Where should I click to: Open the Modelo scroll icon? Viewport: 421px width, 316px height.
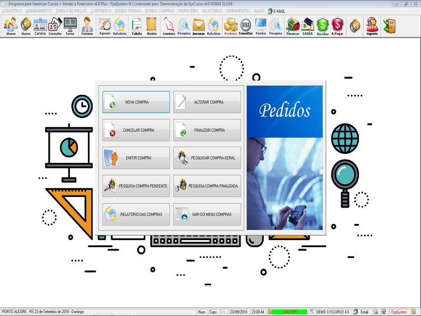coord(152,26)
